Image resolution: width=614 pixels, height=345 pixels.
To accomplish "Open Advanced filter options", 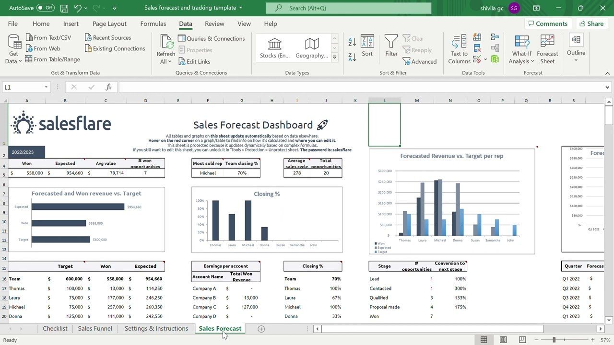I will click(420, 61).
